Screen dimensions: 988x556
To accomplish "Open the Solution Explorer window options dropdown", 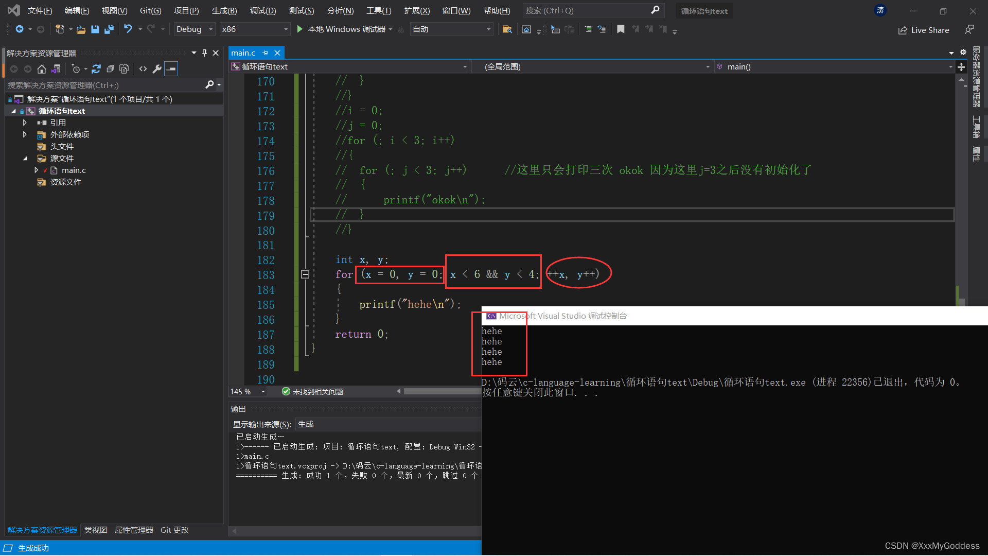I will pyautogui.click(x=194, y=53).
